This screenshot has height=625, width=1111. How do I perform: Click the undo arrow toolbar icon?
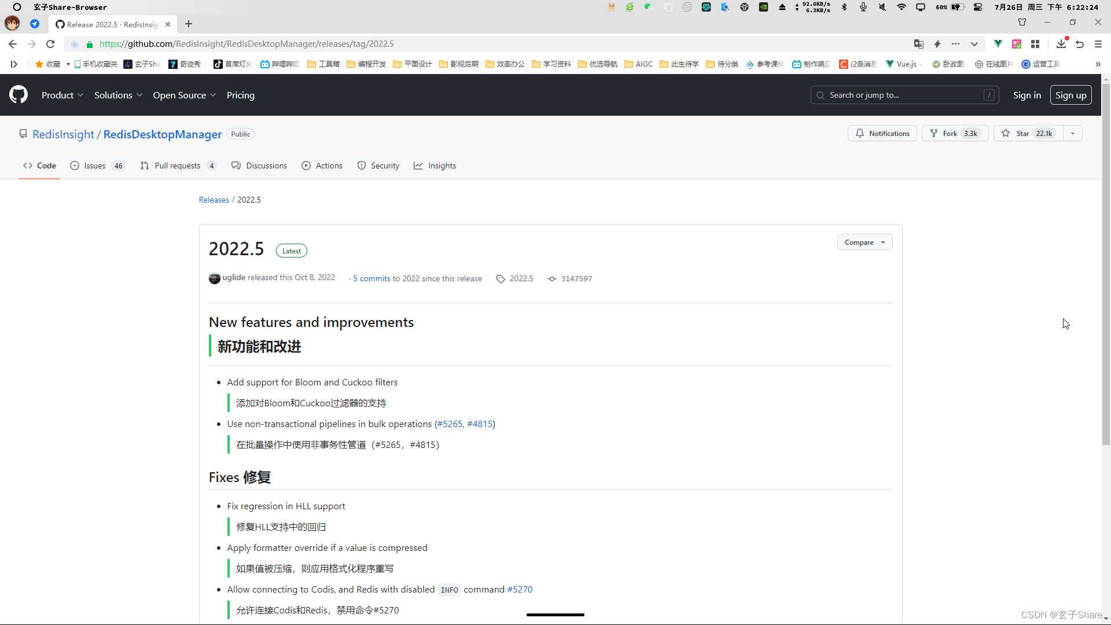click(x=1080, y=44)
